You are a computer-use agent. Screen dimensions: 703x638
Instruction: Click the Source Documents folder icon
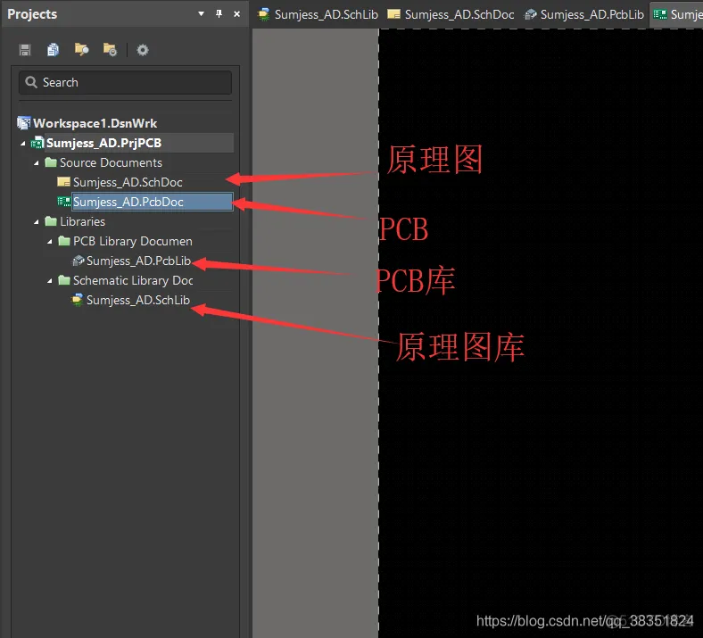[x=51, y=162]
